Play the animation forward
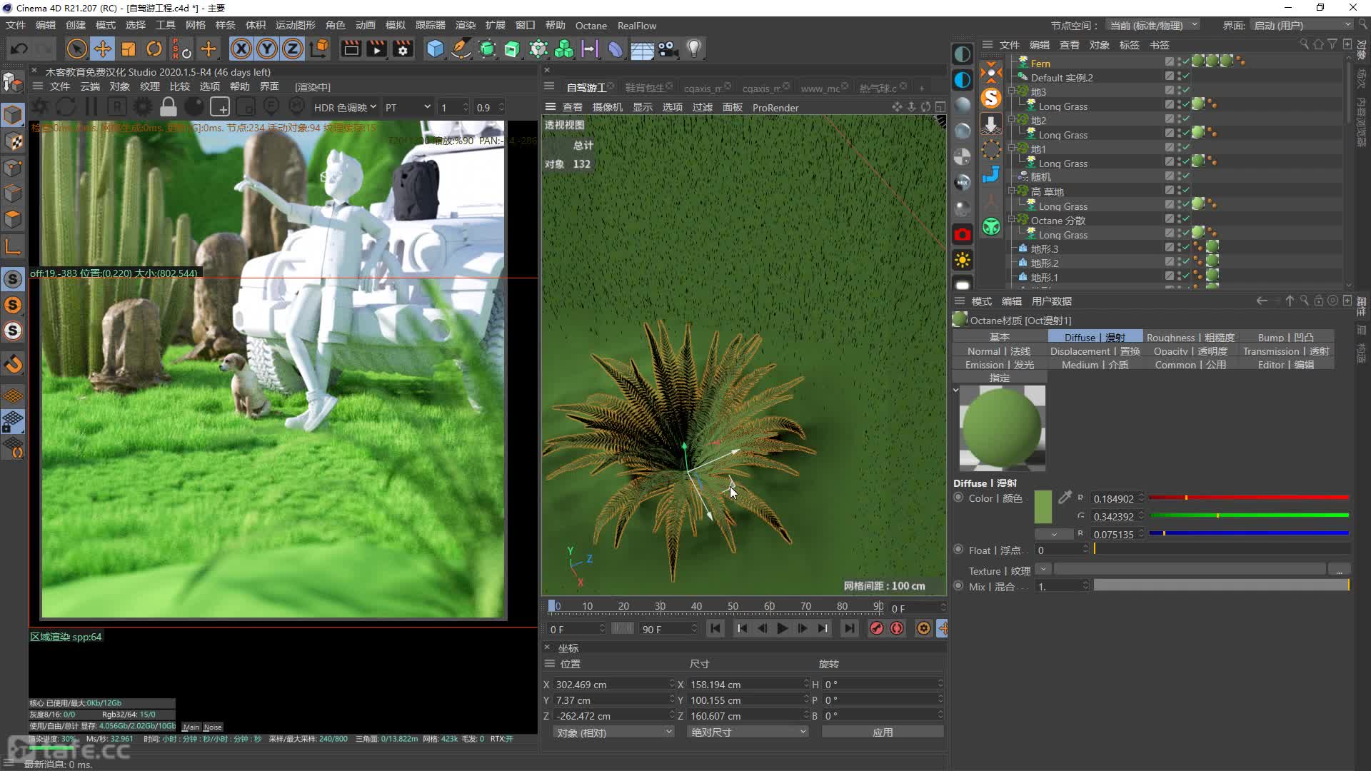1371x771 pixels. coord(783,628)
